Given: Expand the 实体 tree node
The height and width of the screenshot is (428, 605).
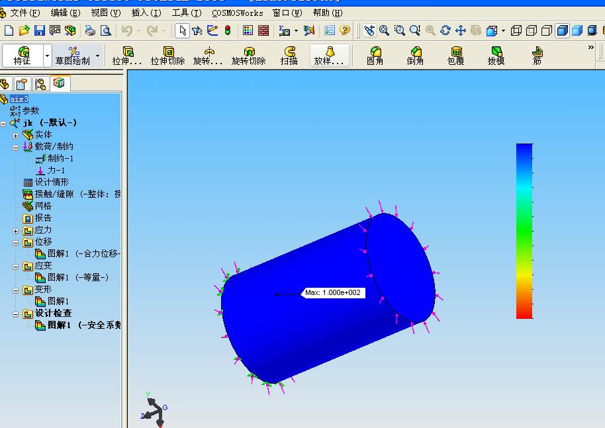Looking at the screenshot, I should 15,136.
